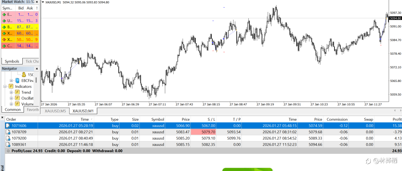Select the red-highlighted S/L cell 5079.70
402x171 pixels.
(x=204, y=132)
